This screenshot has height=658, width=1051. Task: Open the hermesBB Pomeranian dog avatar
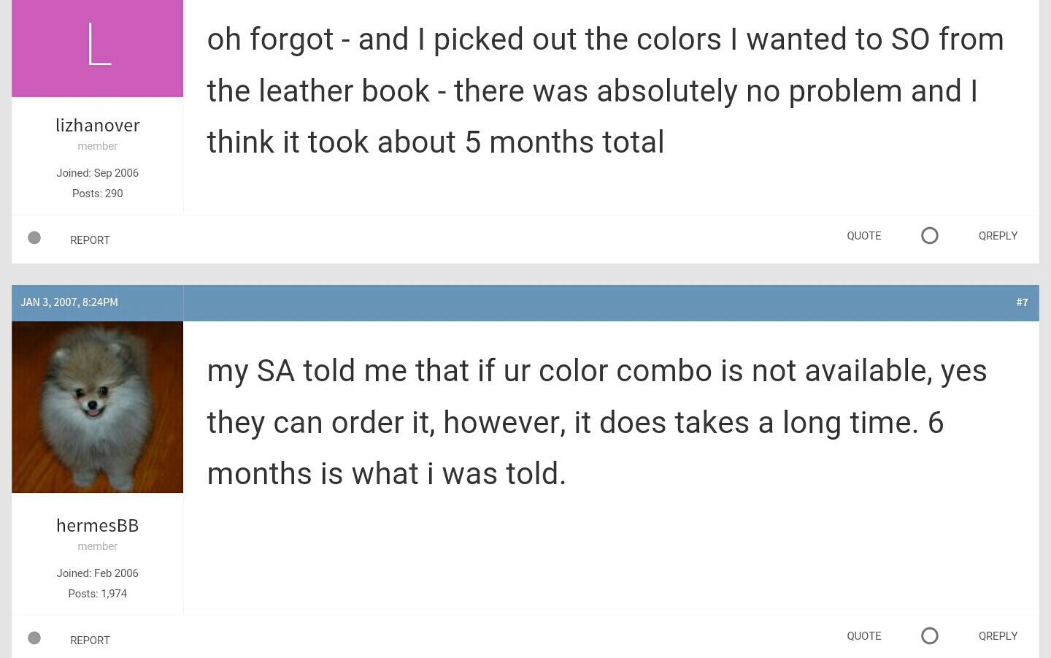97,407
